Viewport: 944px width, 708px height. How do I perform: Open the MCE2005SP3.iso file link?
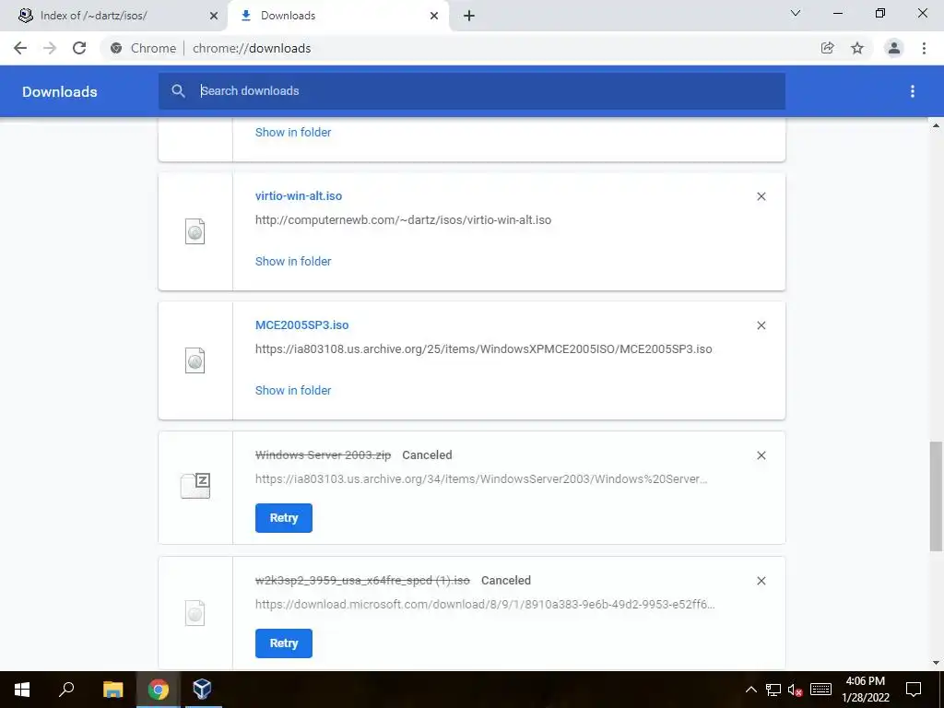pyautogui.click(x=301, y=325)
